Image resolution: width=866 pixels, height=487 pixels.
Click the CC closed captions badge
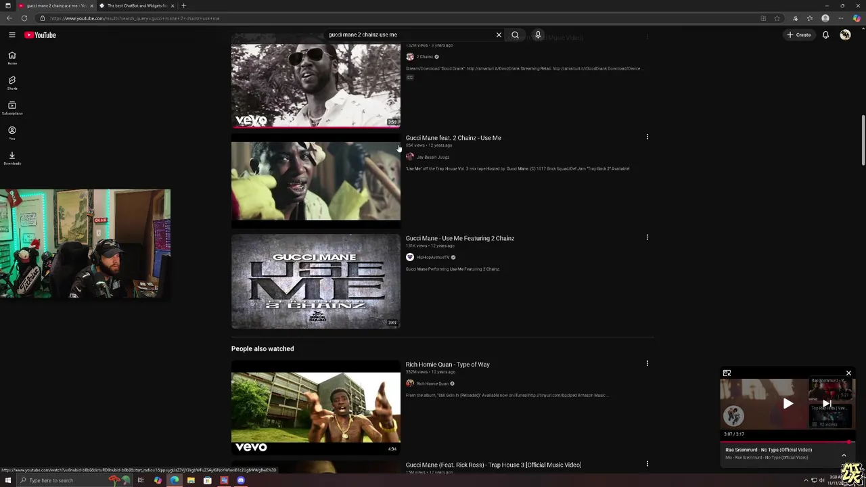point(410,77)
